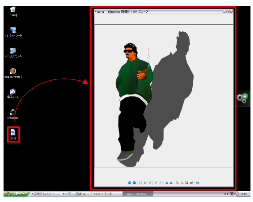Viewport: 253px width, 202px height.
Task: Open the image for editing from toolbar
Action: point(191,183)
